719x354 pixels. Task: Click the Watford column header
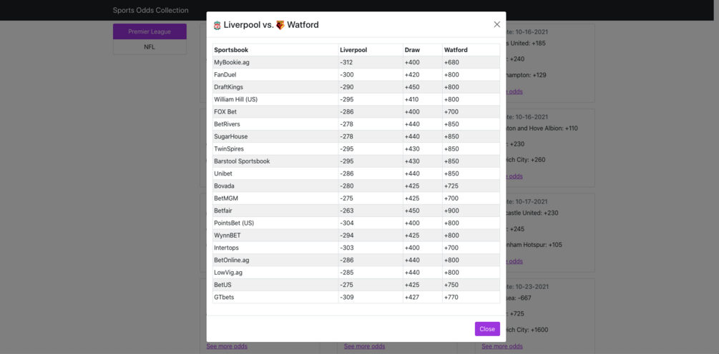click(x=456, y=50)
